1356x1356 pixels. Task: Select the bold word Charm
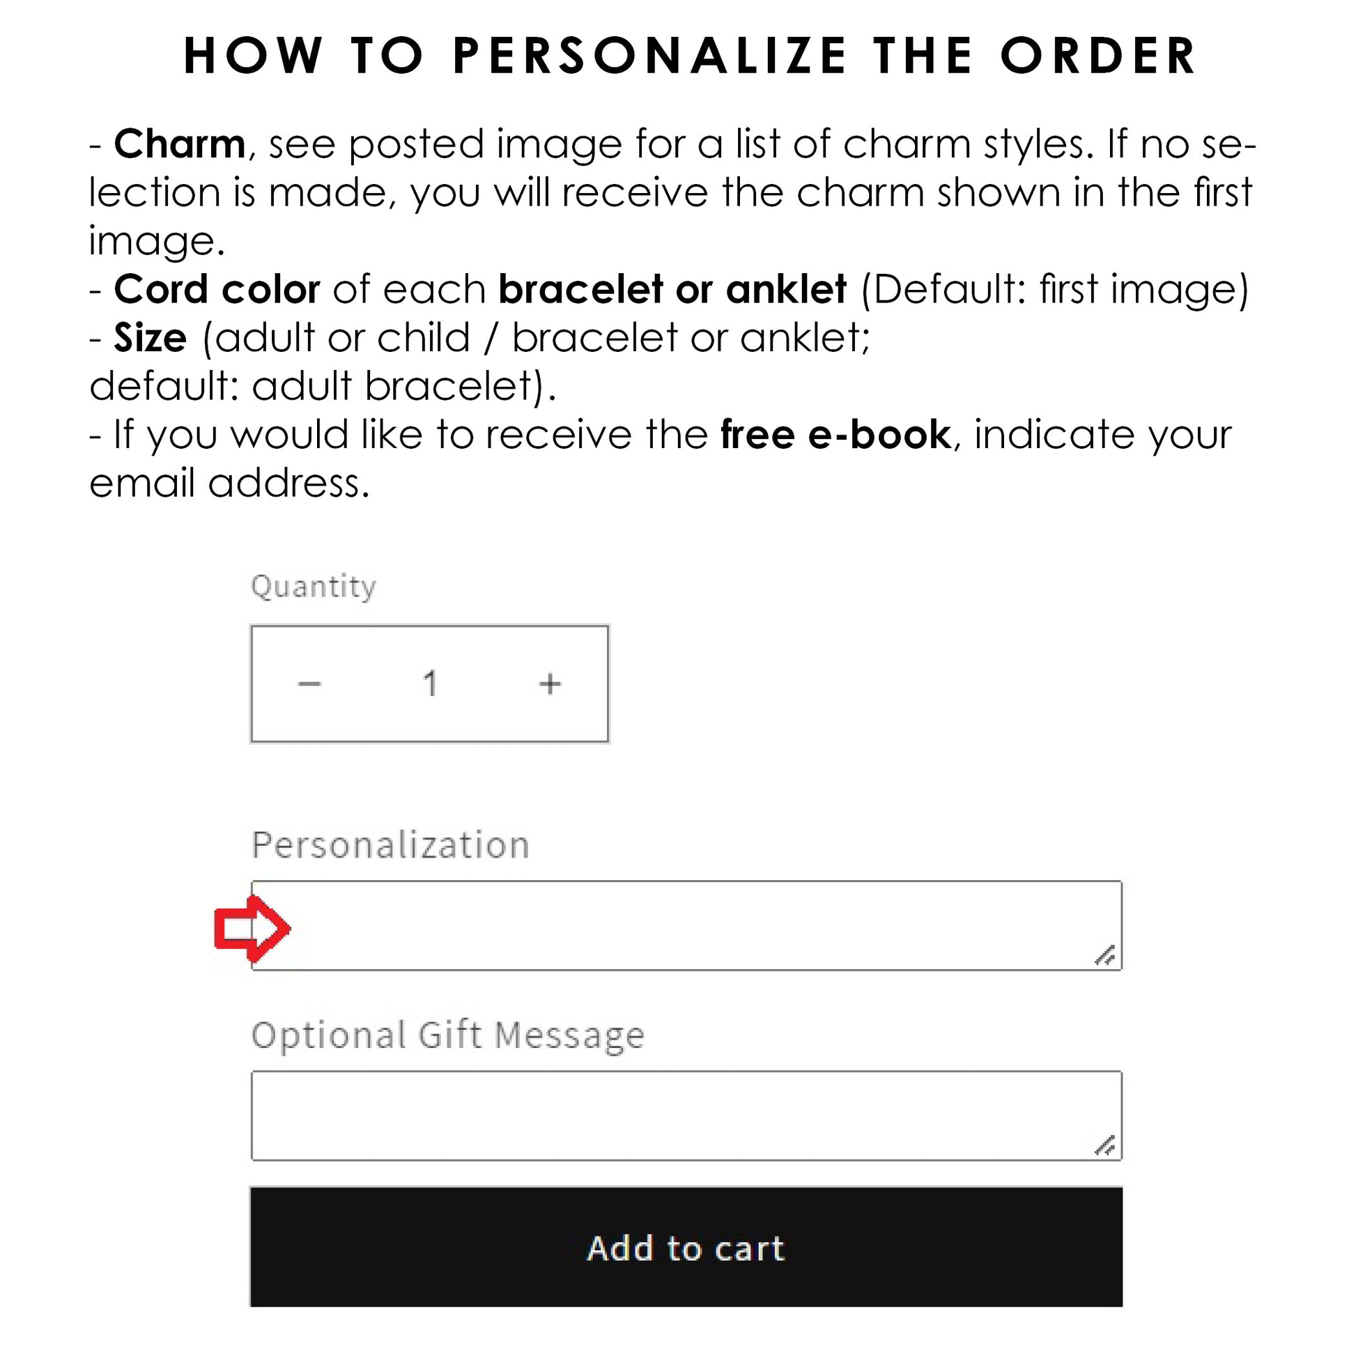(x=180, y=144)
